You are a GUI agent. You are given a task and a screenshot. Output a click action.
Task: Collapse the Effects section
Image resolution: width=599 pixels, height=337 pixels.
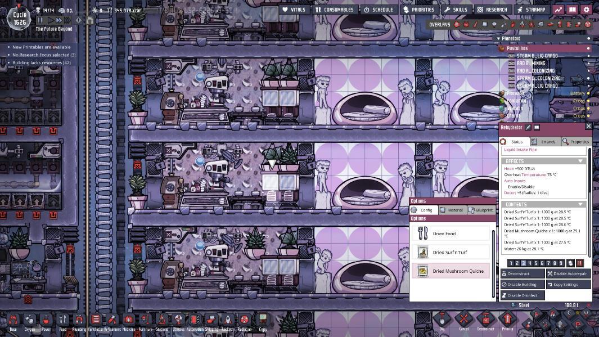pyautogui.click(x=580, y=161)
